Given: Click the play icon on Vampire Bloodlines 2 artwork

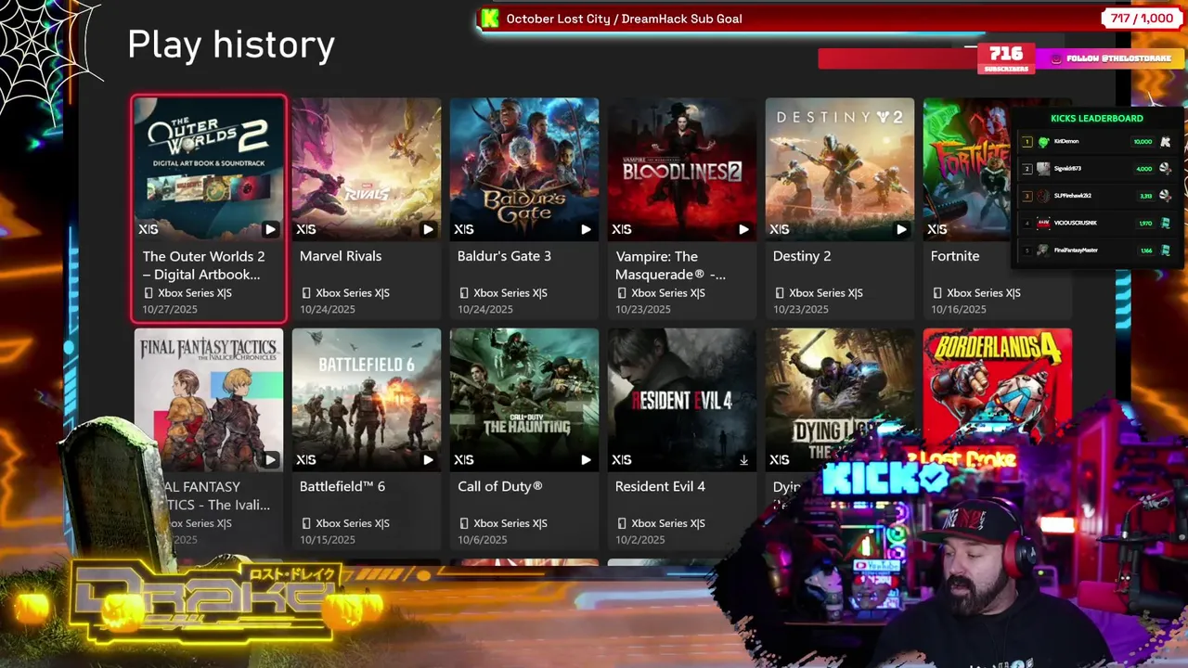Looking at the screenshot, I should click(743, 229).
